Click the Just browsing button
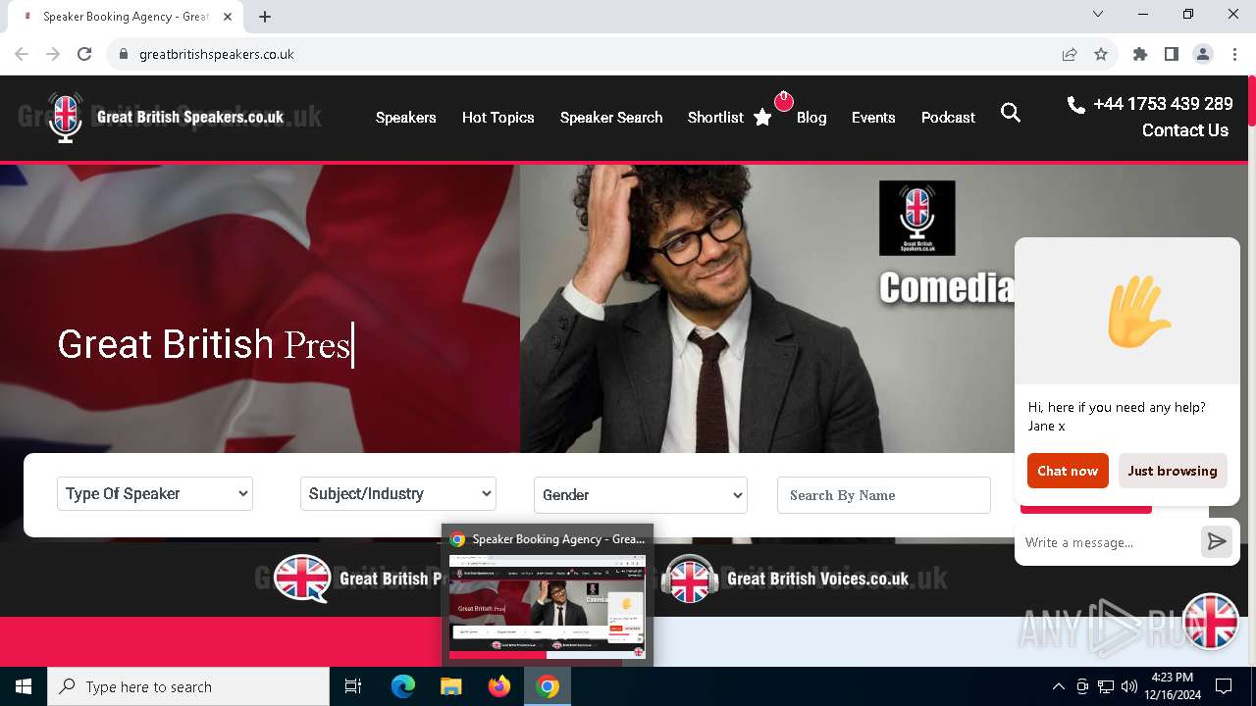 tap(1173, 471)
